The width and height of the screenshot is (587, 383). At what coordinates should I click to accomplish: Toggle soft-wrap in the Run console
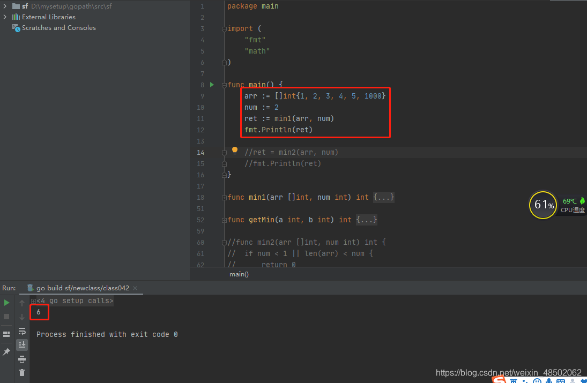[x=22, y=331]
